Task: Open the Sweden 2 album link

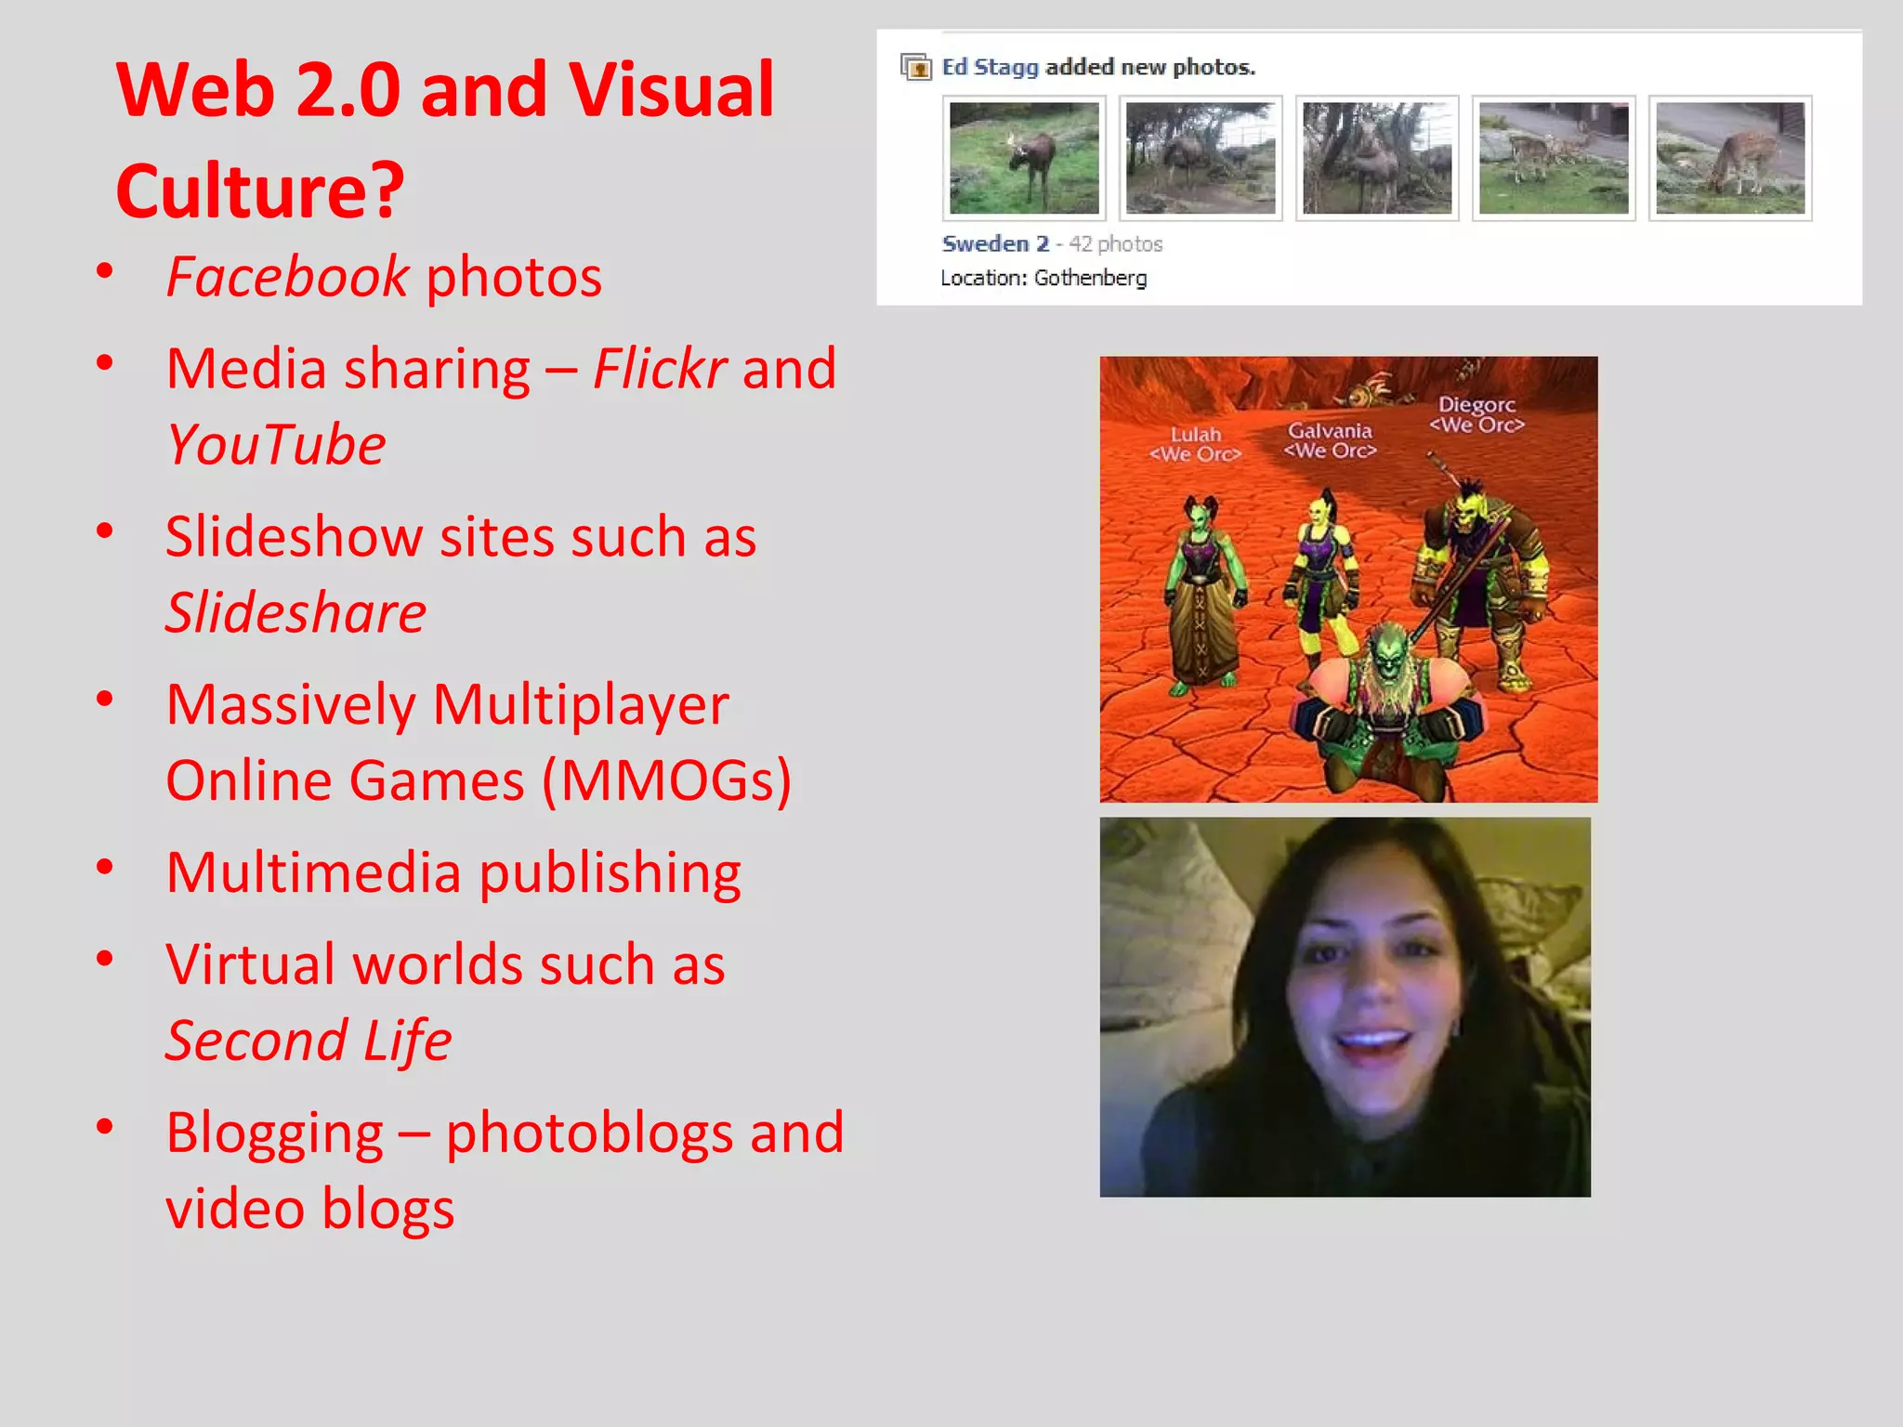Action: coord(995,243)
